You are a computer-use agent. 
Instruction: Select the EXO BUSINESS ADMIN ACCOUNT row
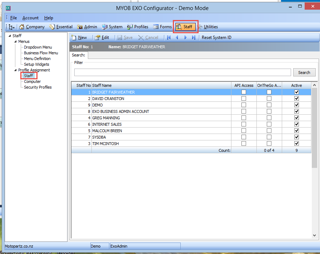point(191,111)
